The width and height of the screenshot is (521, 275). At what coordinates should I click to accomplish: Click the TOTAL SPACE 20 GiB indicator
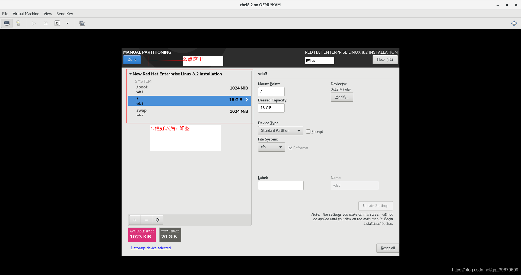[x=170, y=235]
